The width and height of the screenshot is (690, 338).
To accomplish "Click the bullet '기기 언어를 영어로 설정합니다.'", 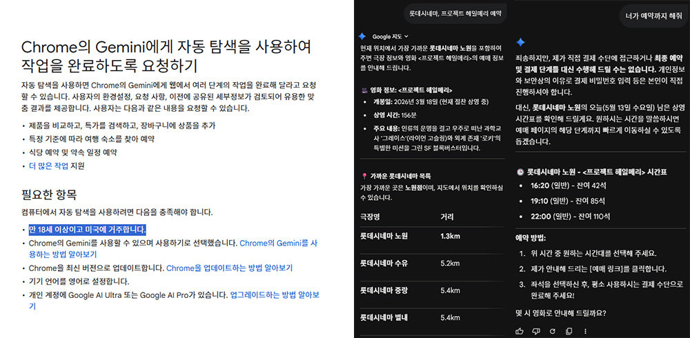I will [x=79, y=281].
